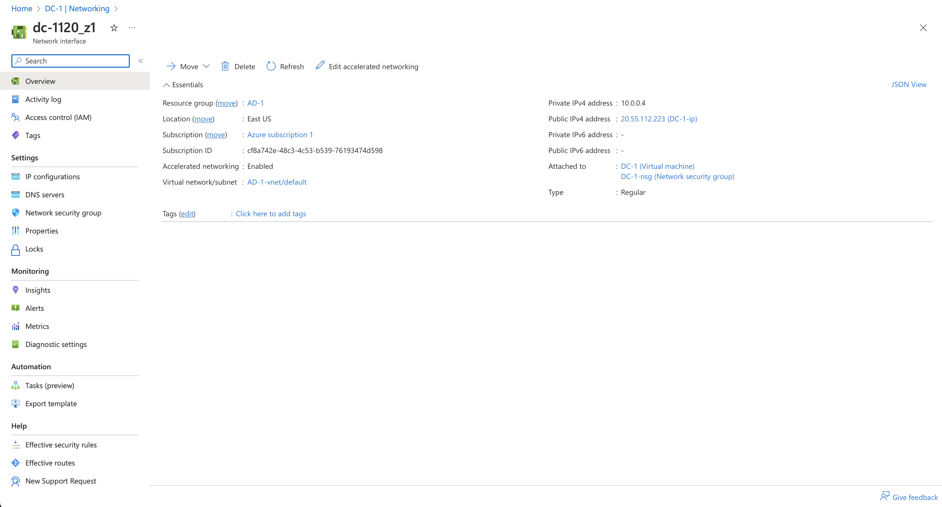Open New Support Request under Help
Screen dimensions: 942x507
pos(75,481)
